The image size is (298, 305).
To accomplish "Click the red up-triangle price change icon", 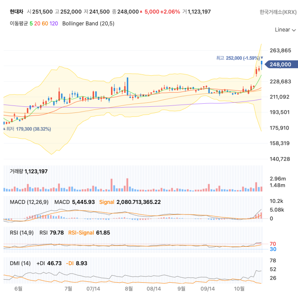I will click(x=141, y=12).
